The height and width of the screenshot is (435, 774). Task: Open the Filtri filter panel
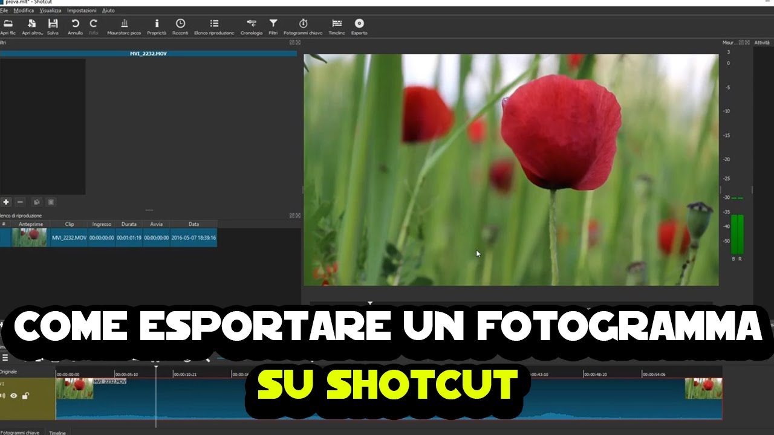coord(273,27)
